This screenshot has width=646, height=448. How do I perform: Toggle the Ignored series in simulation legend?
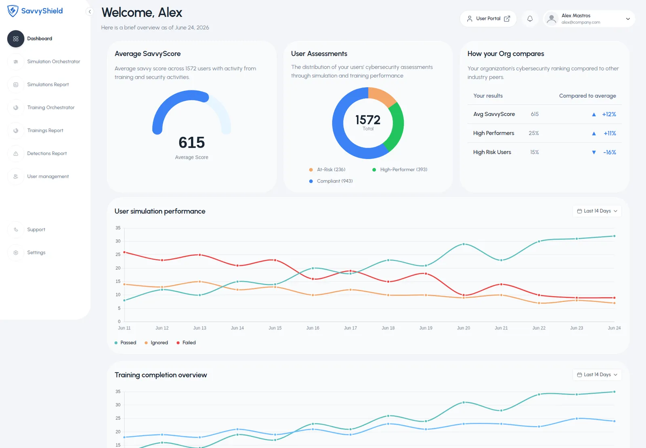pyautogui.click(x=156, y=343)
